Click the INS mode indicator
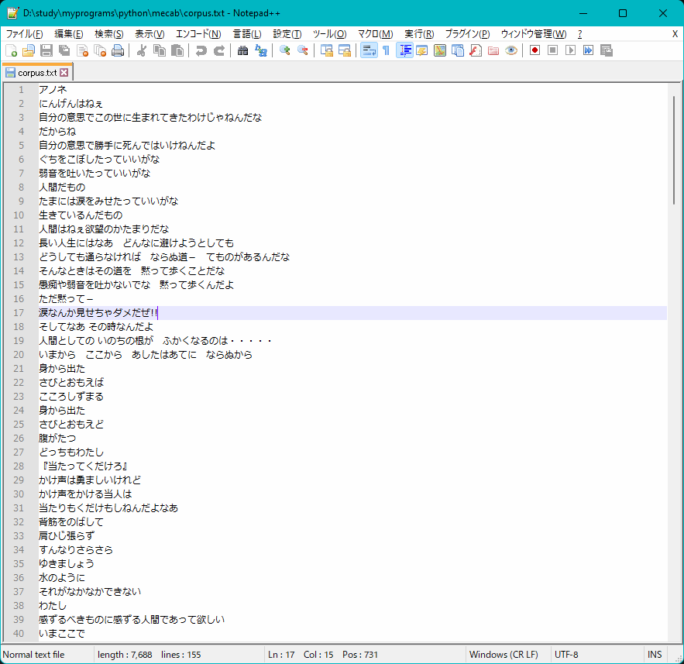The width and height of the screenshot is (684, 664). (655, 655)
